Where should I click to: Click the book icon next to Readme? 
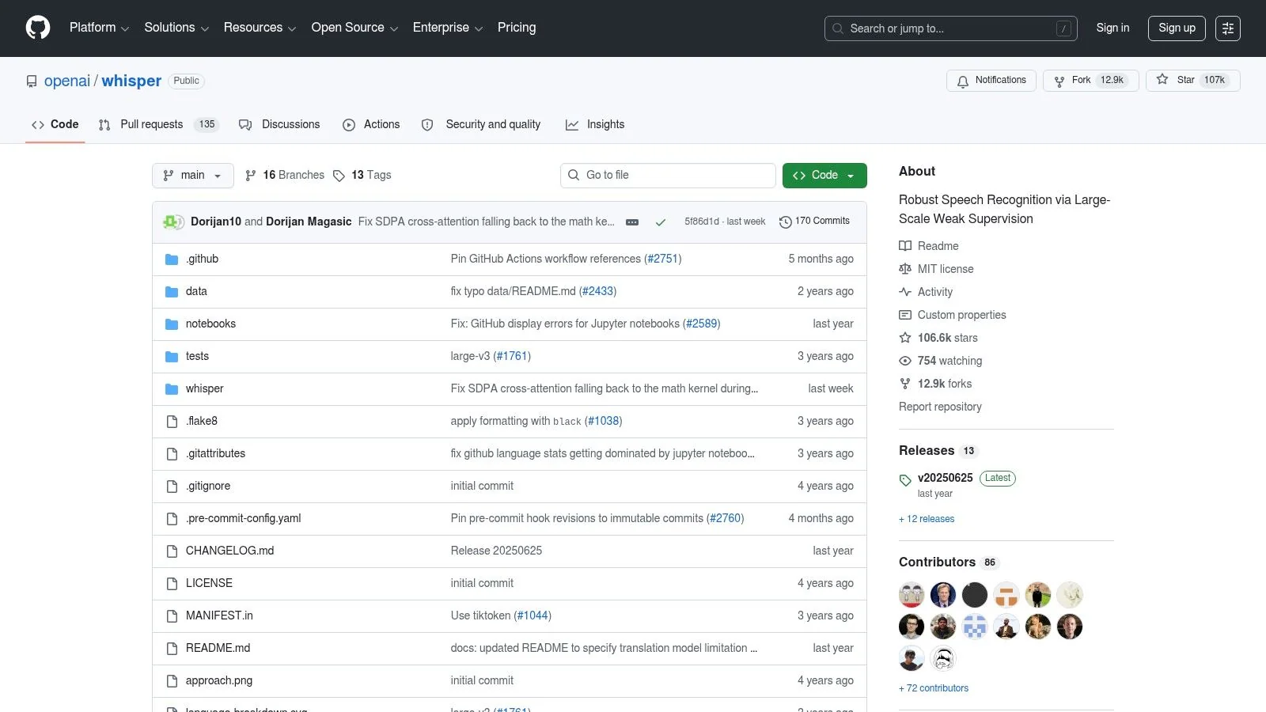point(905,246)
